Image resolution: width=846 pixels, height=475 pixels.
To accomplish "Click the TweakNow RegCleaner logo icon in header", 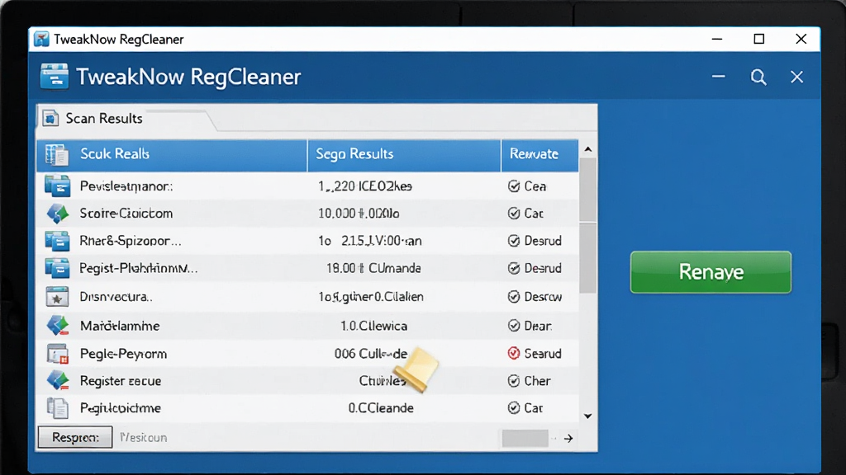I will 54,76.
